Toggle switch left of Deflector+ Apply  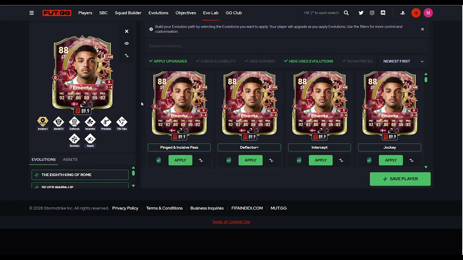click(229, 160)
